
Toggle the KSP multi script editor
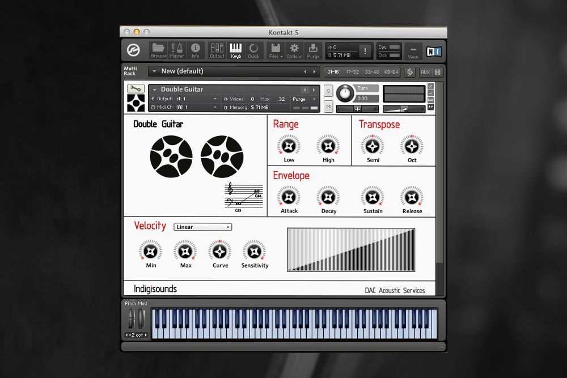point(410,72)
